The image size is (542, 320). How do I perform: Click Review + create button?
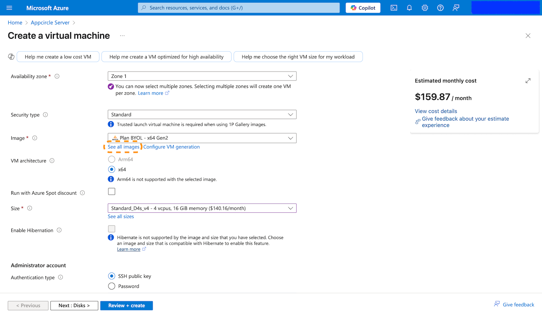coord(126,306)
